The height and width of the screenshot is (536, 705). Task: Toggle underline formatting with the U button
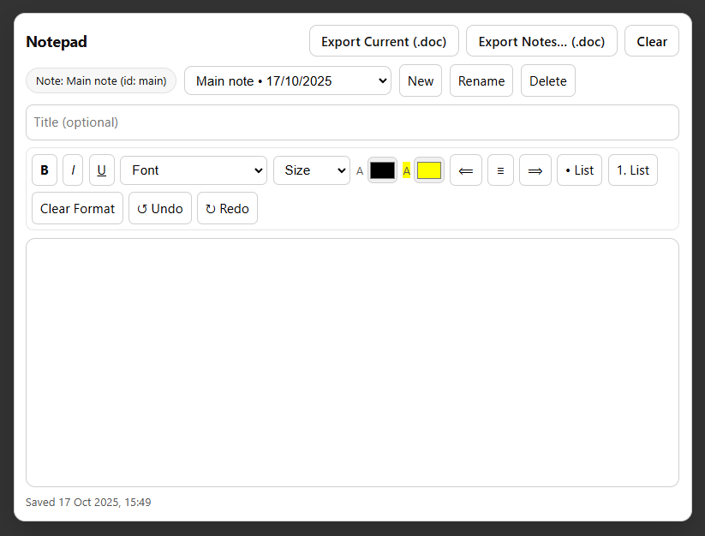point(102,170)
